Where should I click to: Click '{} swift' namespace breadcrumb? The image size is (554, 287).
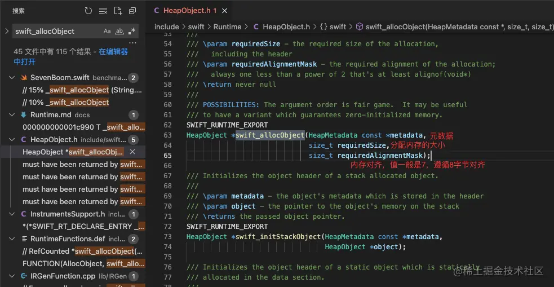pyautogui.click(x=333, y=27)
